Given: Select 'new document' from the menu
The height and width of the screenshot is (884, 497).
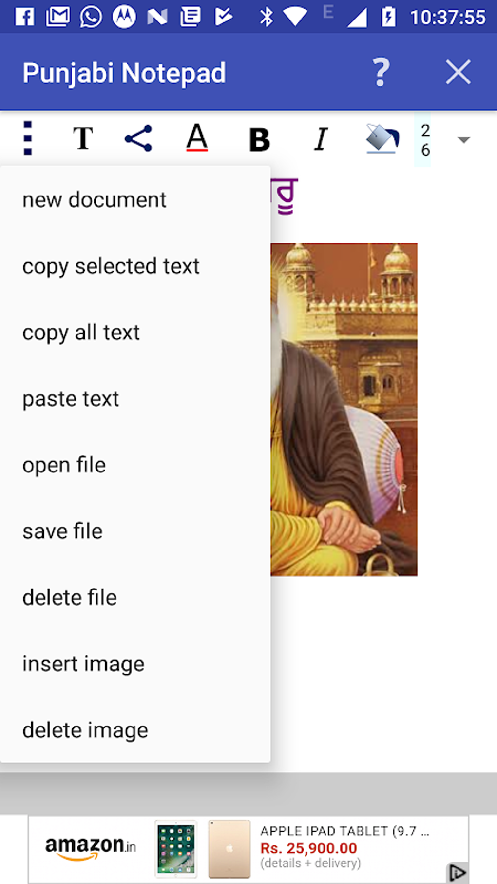Looking at the screenshot, I should 94,199.
